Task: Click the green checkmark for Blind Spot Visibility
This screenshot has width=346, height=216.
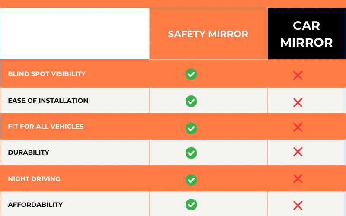Action: click(x=191, y=74)
